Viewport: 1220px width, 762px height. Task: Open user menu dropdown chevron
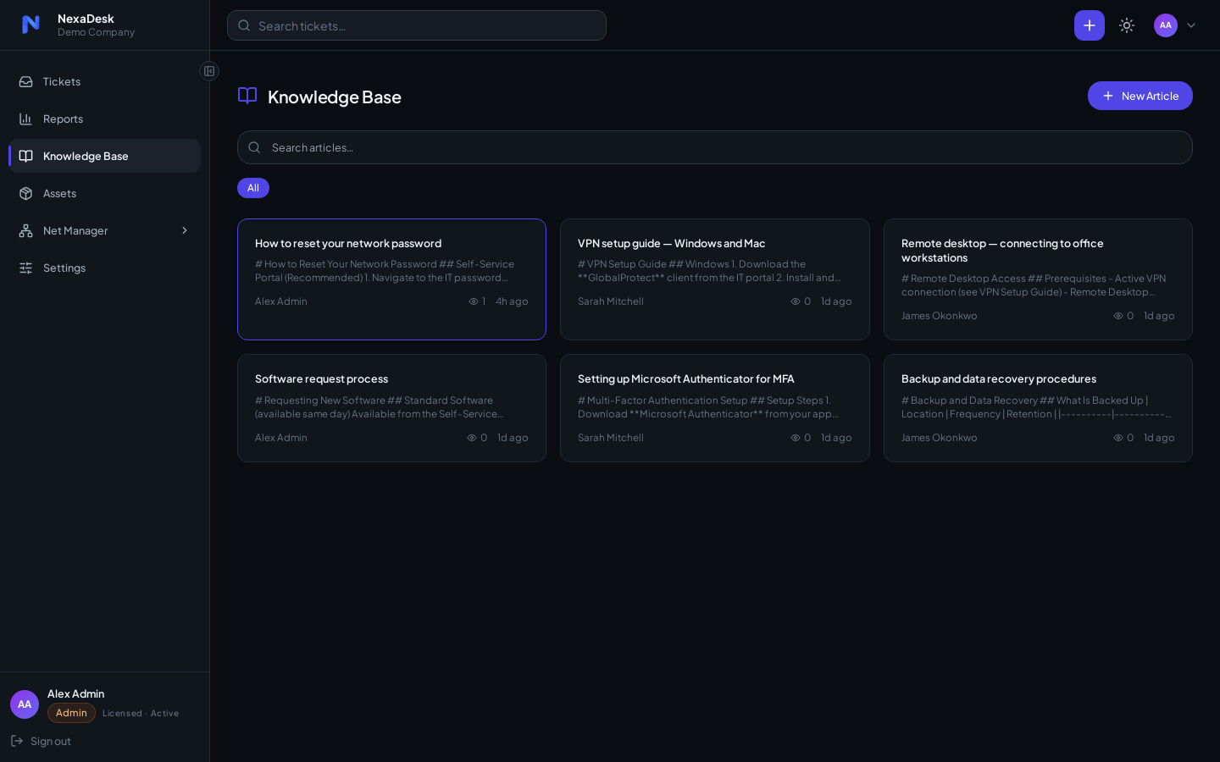1191,25
